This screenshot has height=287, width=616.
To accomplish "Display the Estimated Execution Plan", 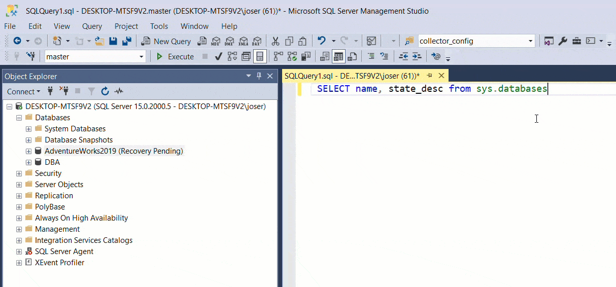I will (232, 56).
